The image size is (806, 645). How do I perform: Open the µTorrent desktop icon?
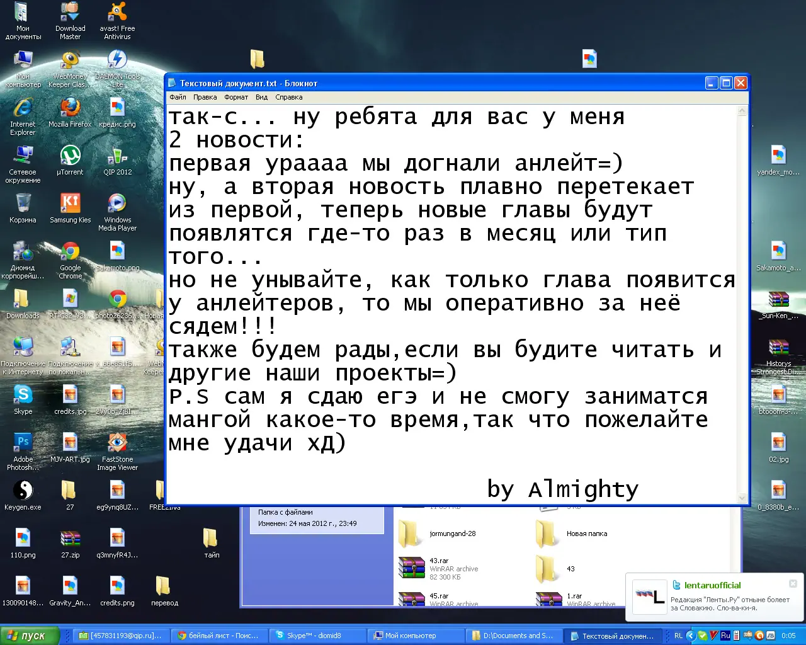[70, 156]
